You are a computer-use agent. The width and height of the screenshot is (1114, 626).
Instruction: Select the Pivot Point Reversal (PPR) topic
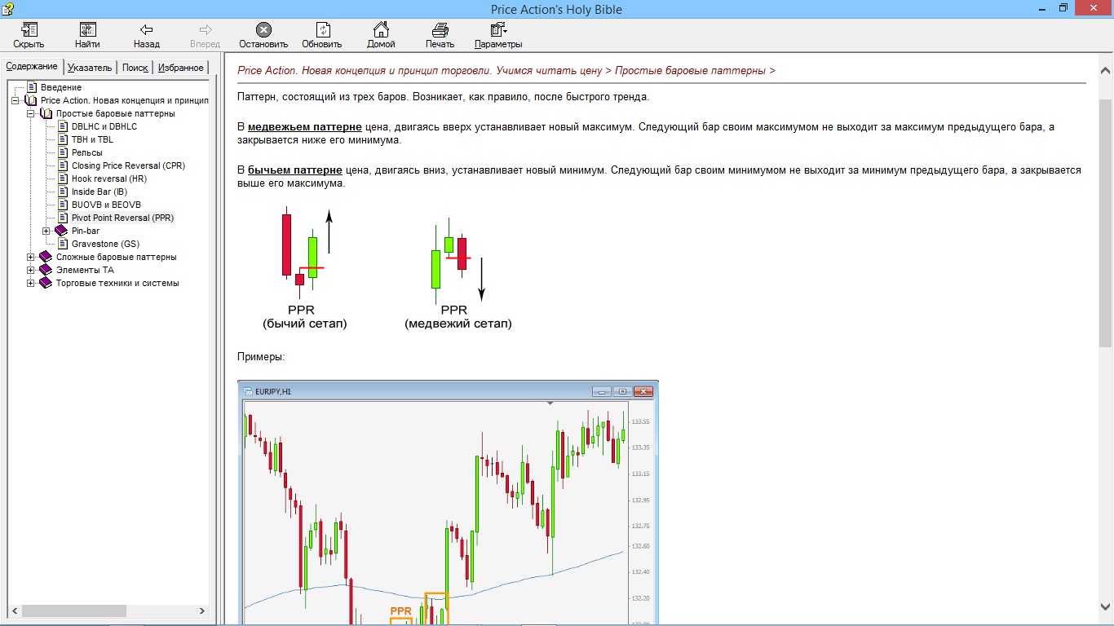[122, 218]
